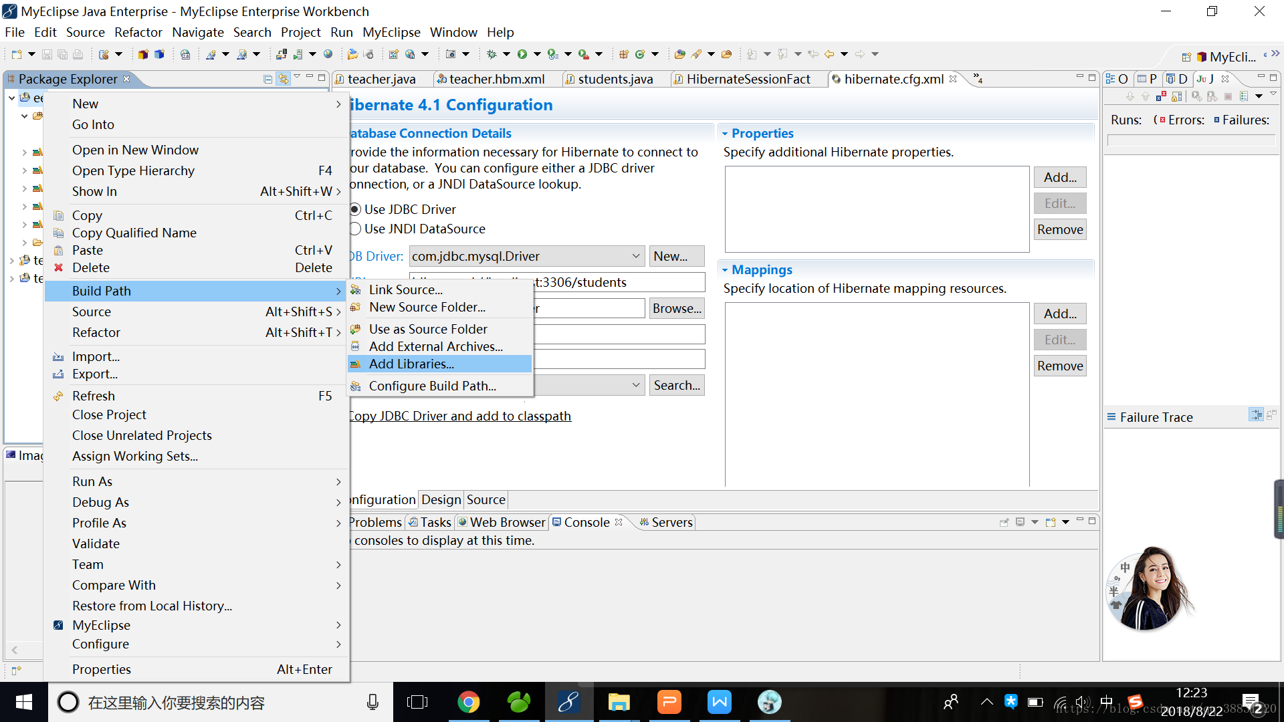Click the globe web browser toolbar icon
This screenshot has width=1284, height=722.
pos(328,54)
